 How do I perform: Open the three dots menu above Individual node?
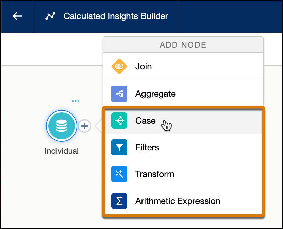76,101
